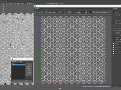Expand the Soft Selection section

[114, 41]
